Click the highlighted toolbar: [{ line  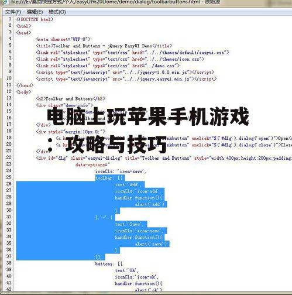(x=110, y=178)
